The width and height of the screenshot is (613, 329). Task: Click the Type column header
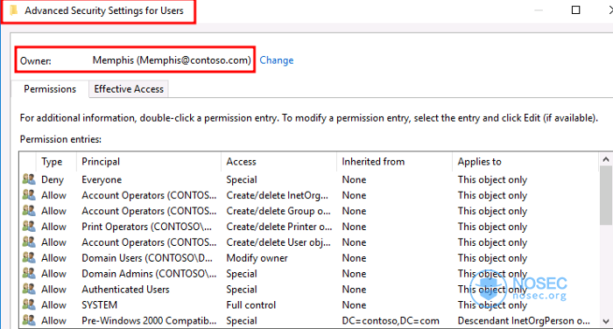click(x=52, y=162)
